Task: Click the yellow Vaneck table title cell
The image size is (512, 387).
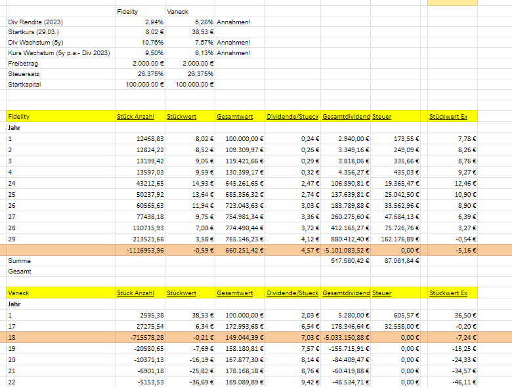Action: coord(59,293)
